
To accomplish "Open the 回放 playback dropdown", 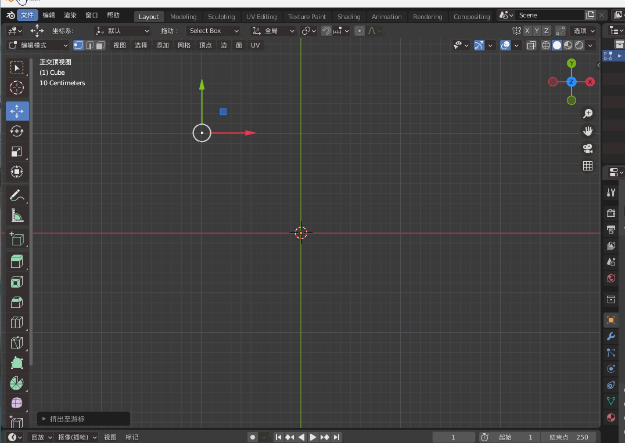I will pyautogui.click(x=41, y=437).
